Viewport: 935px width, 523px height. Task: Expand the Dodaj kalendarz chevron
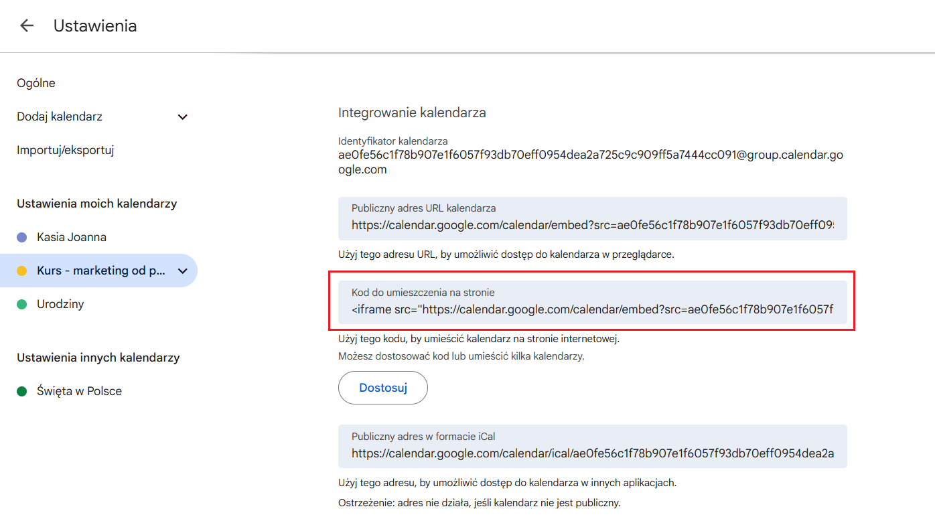click(x=182, y=117)
